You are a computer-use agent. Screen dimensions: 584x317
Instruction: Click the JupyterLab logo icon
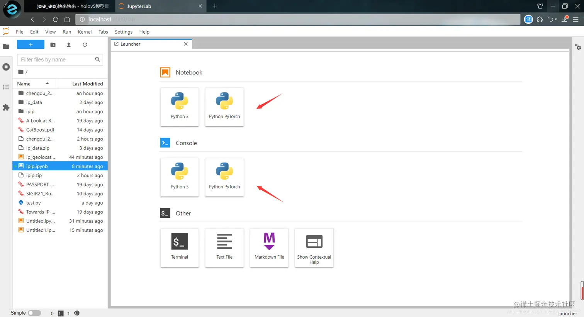coord(6,32)
